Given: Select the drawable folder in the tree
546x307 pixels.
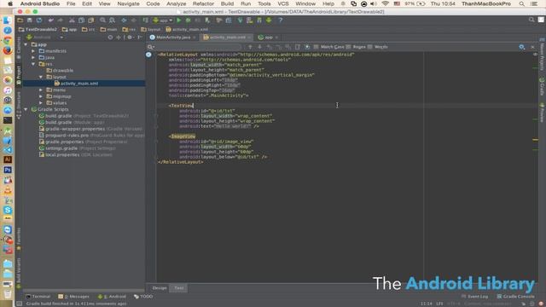Looking at the screenshot, I should pos(63,70).
